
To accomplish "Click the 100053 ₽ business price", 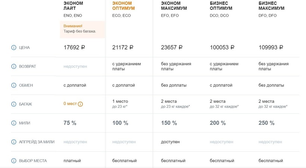I will pos(222,48).
